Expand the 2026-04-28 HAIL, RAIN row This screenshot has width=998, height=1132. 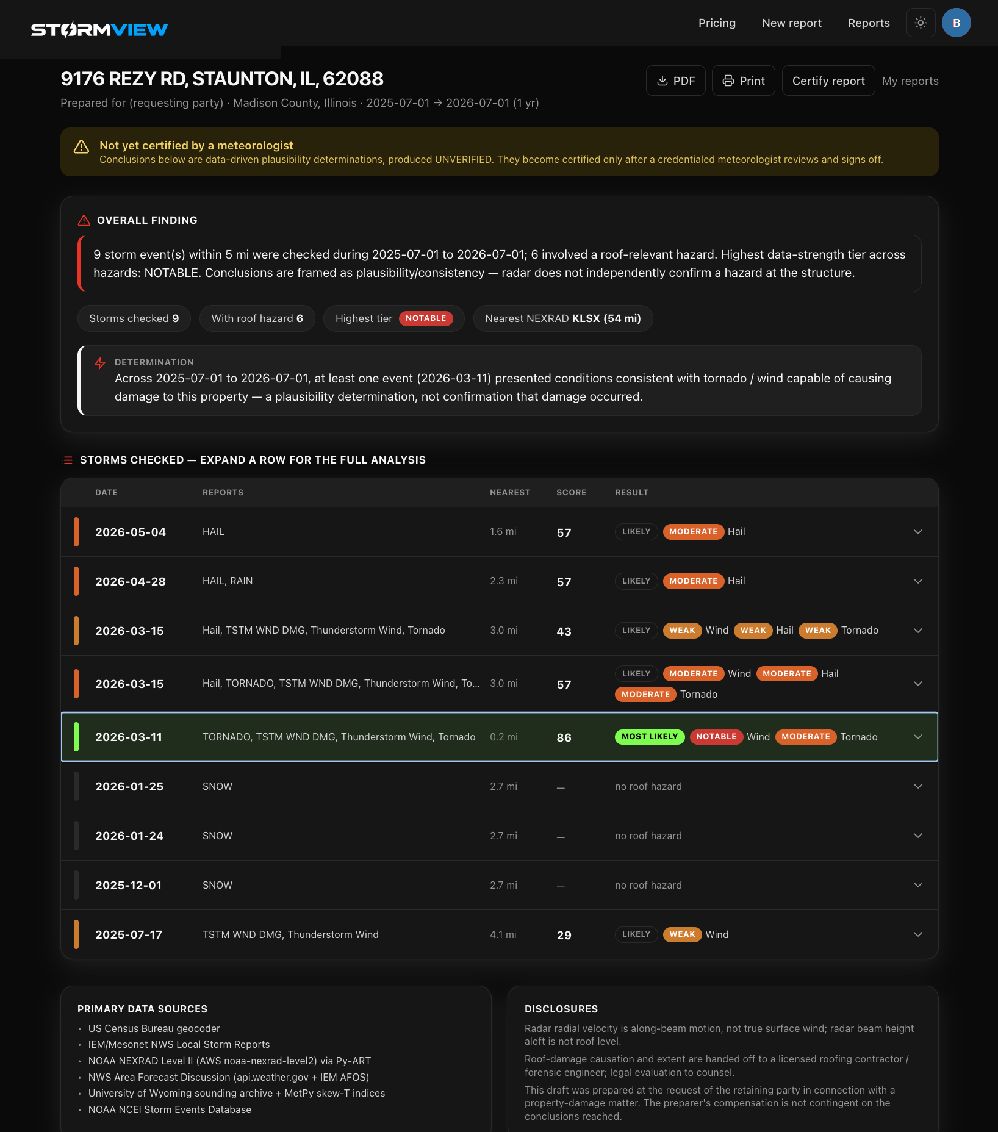pos(500,581)
